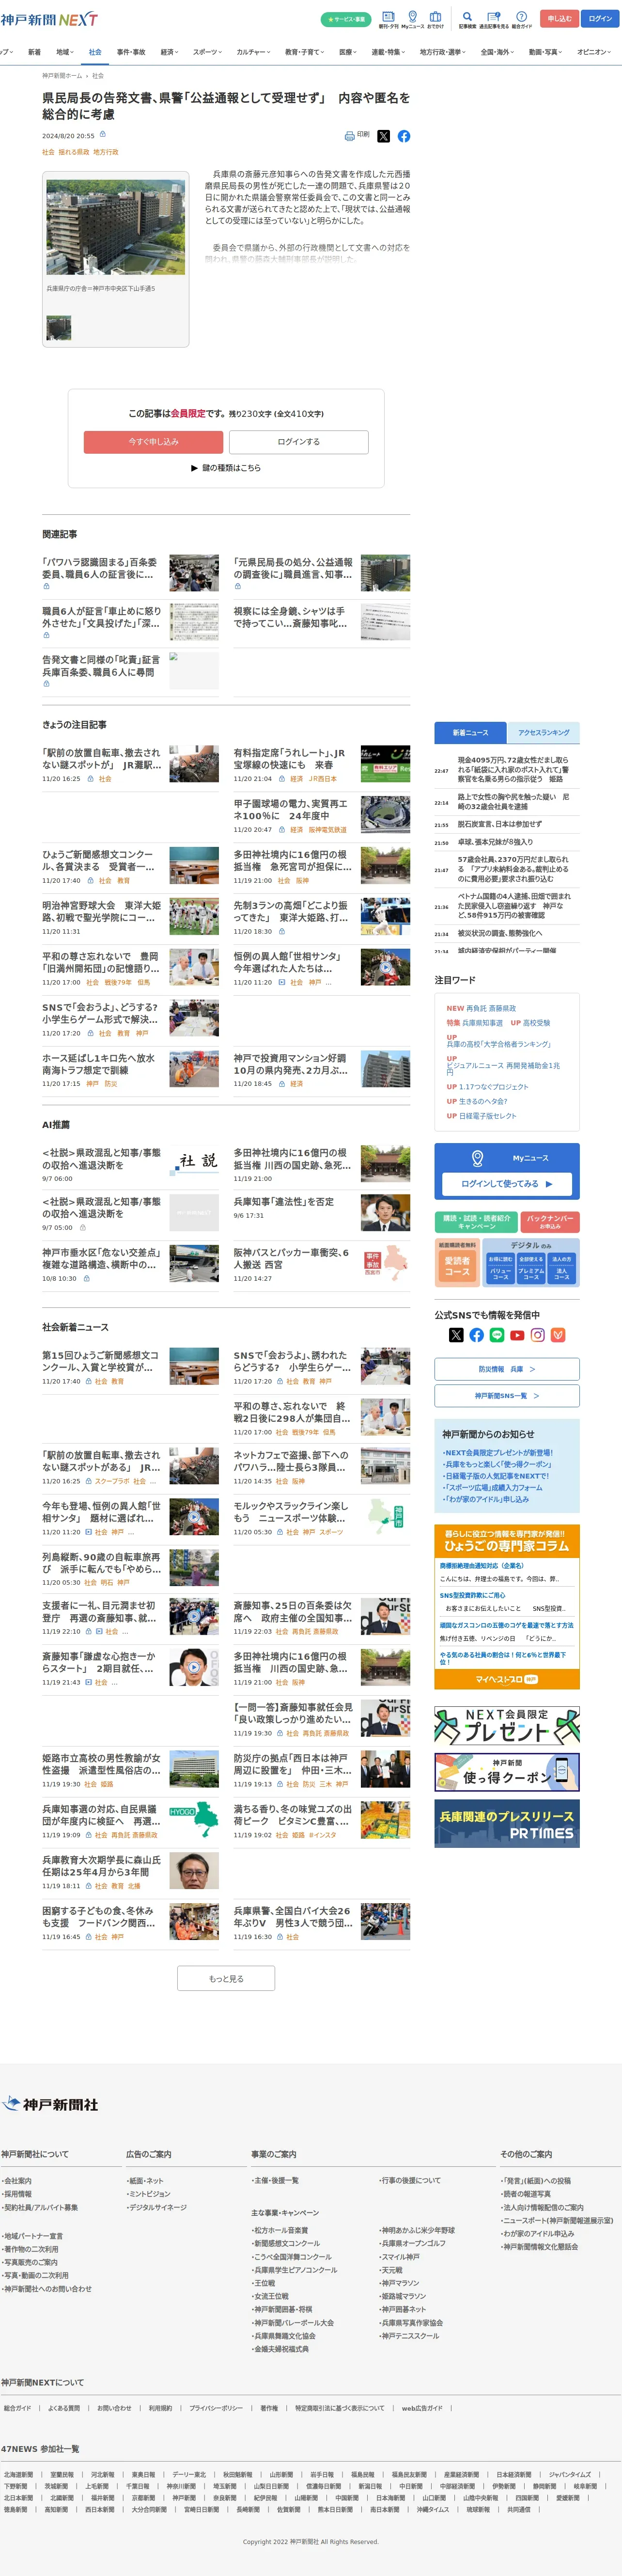Open the official YouTube channel icon
The width and height of the screenshot is (622, 2576).
pyautogui.click(x=517, y=1335)
